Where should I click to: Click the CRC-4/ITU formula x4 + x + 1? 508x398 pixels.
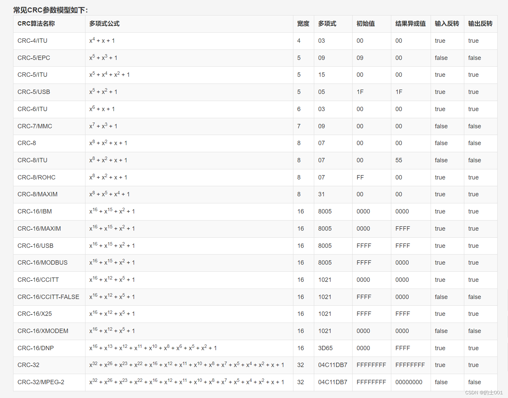[x=102, y=40]
